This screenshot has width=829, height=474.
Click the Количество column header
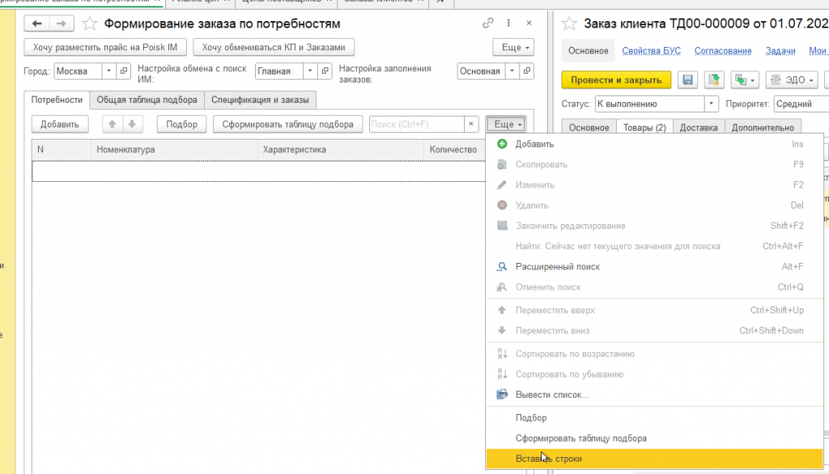(455, 150)
